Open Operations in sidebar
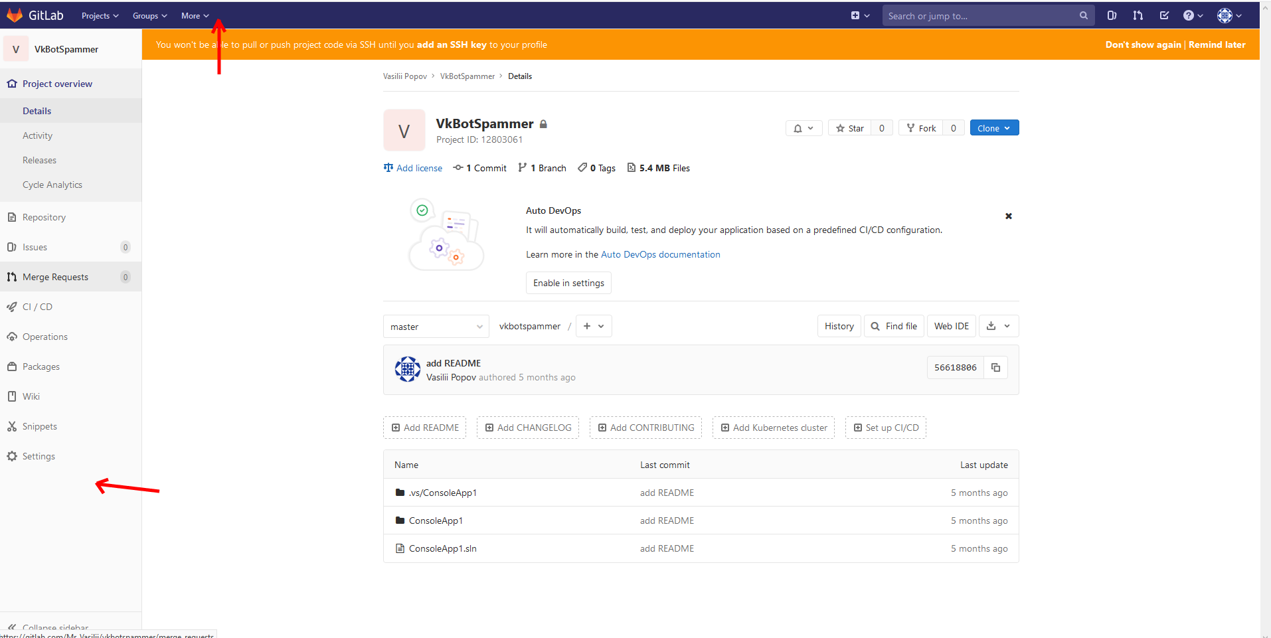The width and height of the screenshot is (1271, 638). click(70, 337)
